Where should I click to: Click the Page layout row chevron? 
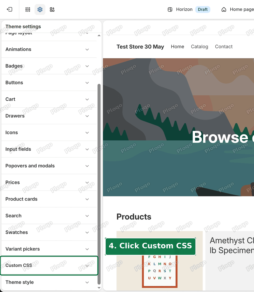(x=87, y=34)
